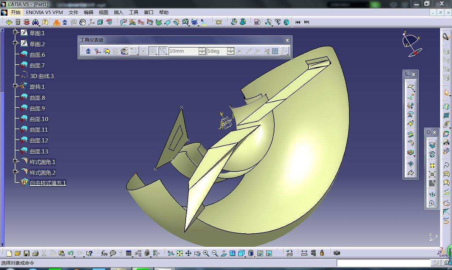Open the formula f(x) tool
Image resolution: width=452 pixels, height=270 pixels.
(104, 253)
